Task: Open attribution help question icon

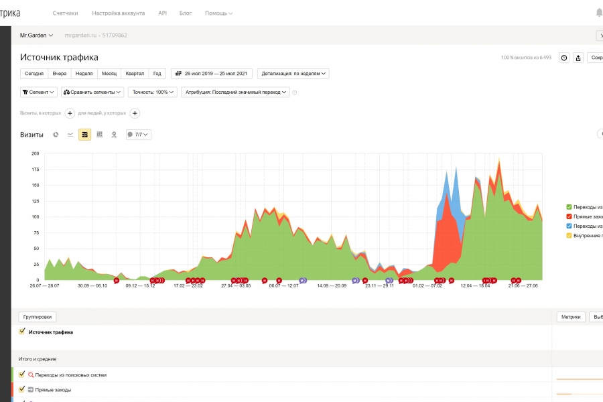Action: pyautogui.click(x=295, y=92)
